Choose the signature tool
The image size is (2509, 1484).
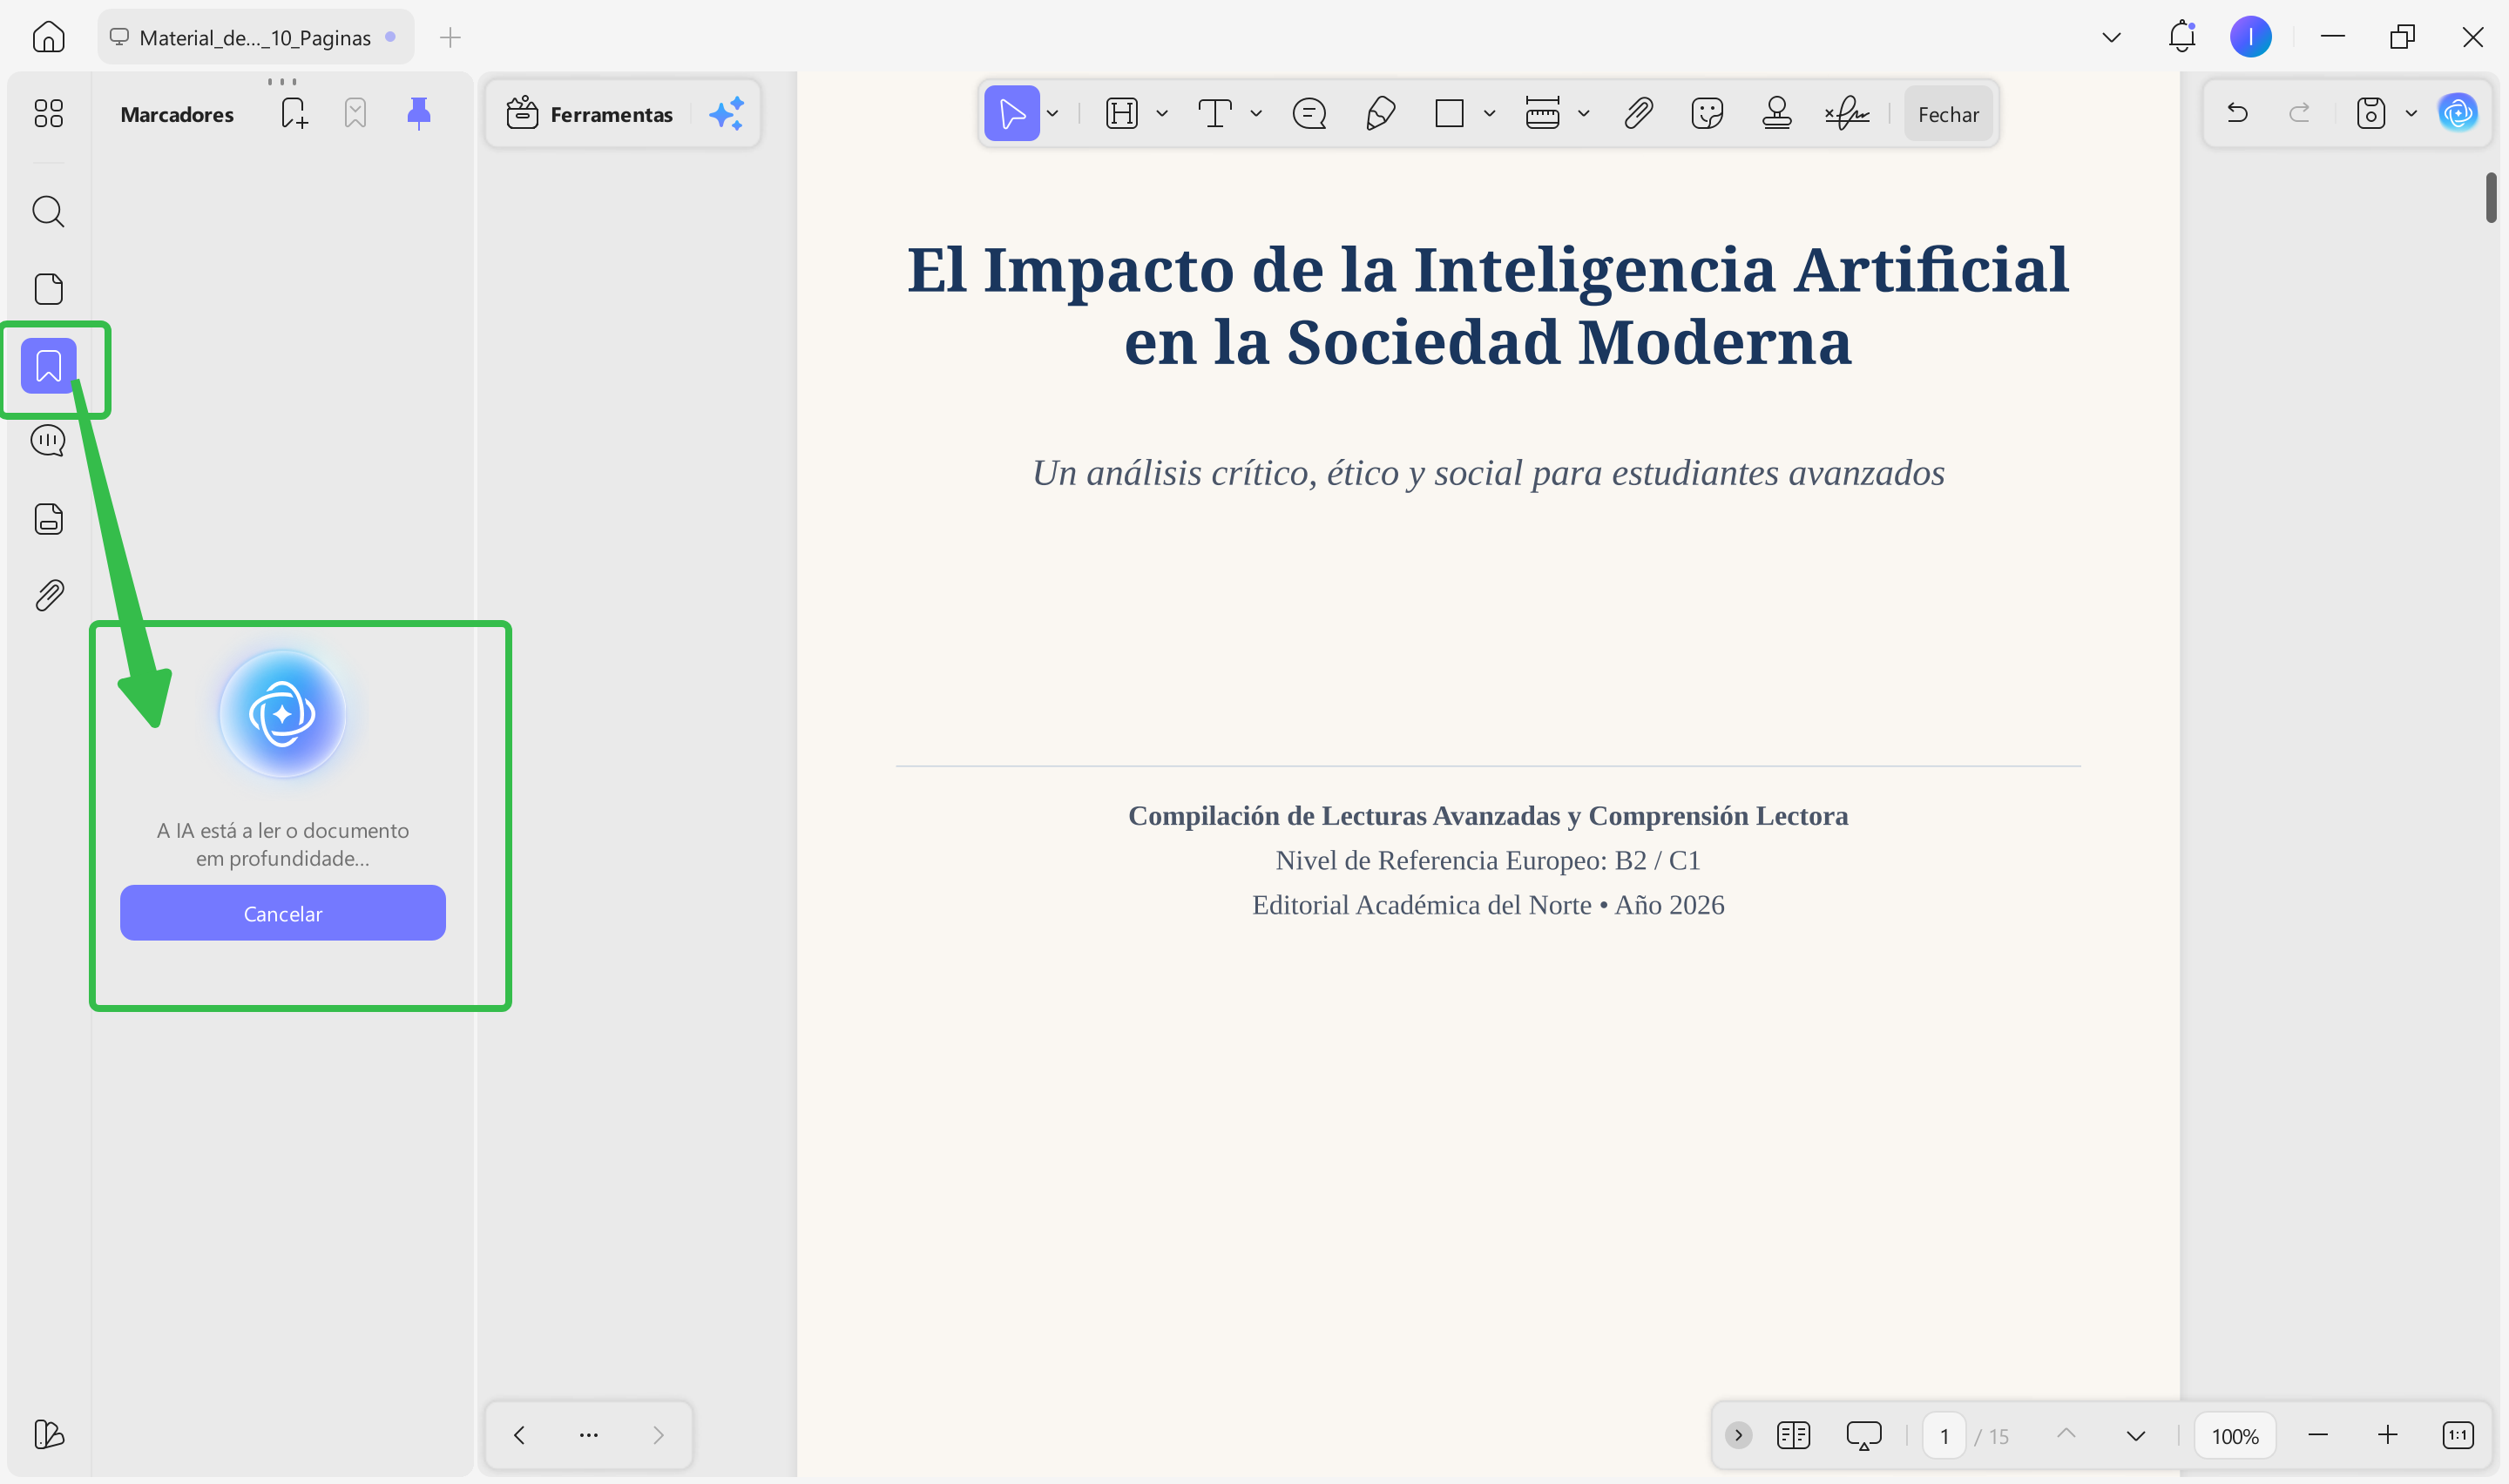[1846, 113]
